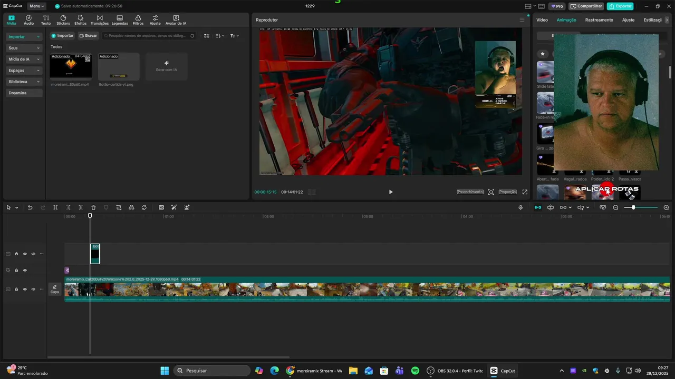This screenshot has height=379, width=675.
Task: Open the media sort order dropdown
Action: coord(220,36)
